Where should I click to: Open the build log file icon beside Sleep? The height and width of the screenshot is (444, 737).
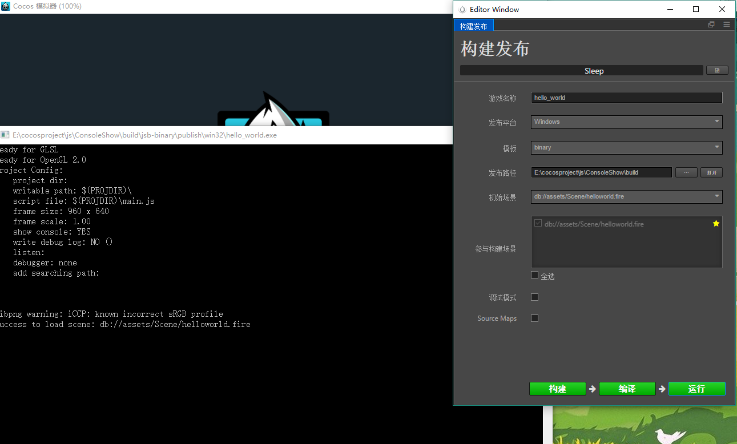[717, 70]
